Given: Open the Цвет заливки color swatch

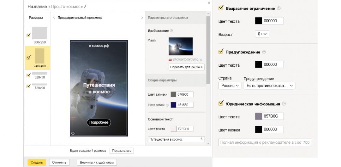Looking at the screenshot, I should [x=173, y=94].
